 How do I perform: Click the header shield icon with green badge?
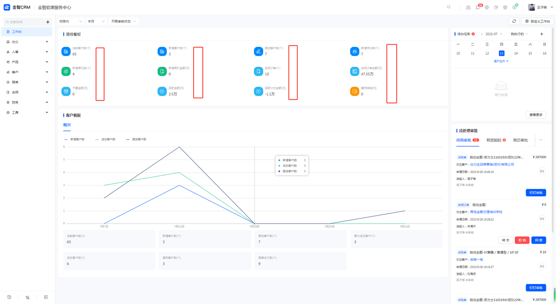coord(514,7)
